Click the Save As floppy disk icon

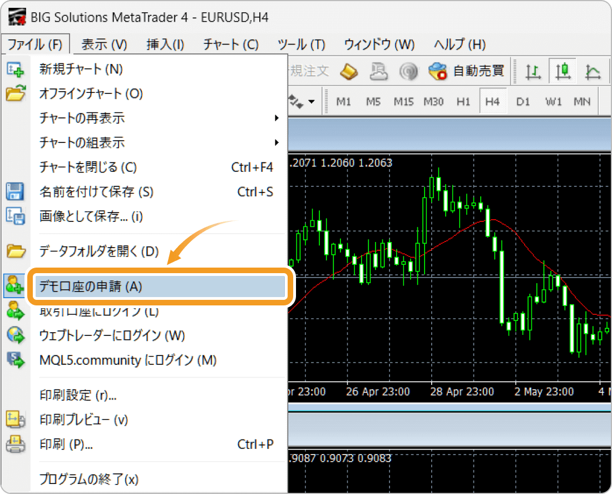[15, 191]
